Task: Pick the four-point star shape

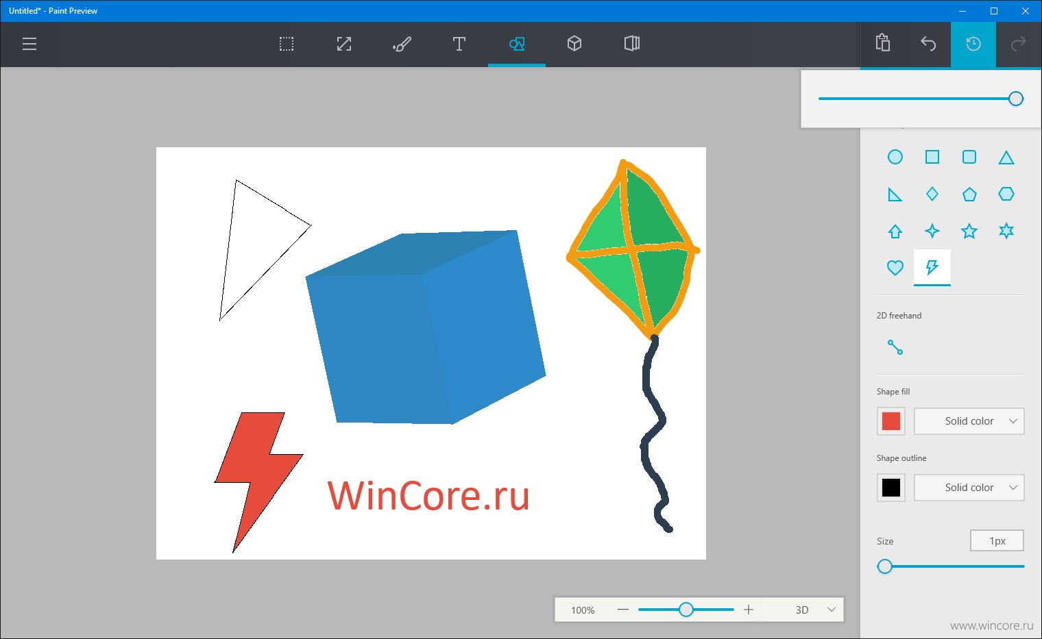Action: pyautogui.click(x=932, y=231)
